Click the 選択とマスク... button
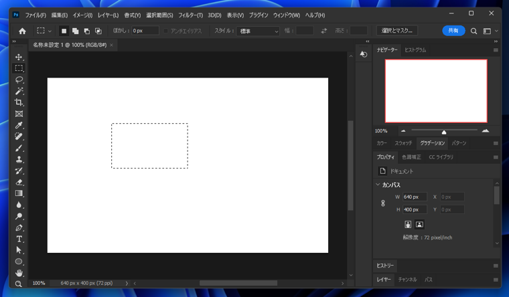509x297 pixels. (x=397, y=31)
